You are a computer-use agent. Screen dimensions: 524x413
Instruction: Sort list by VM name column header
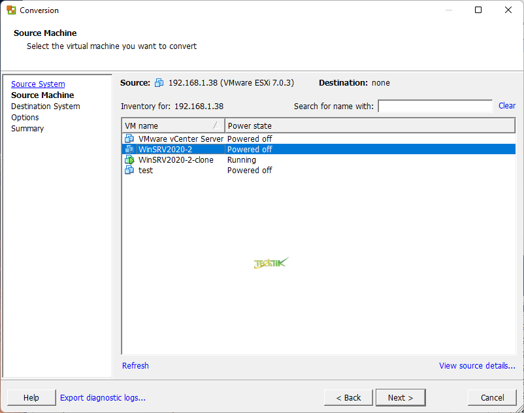(x=173, y=125)
